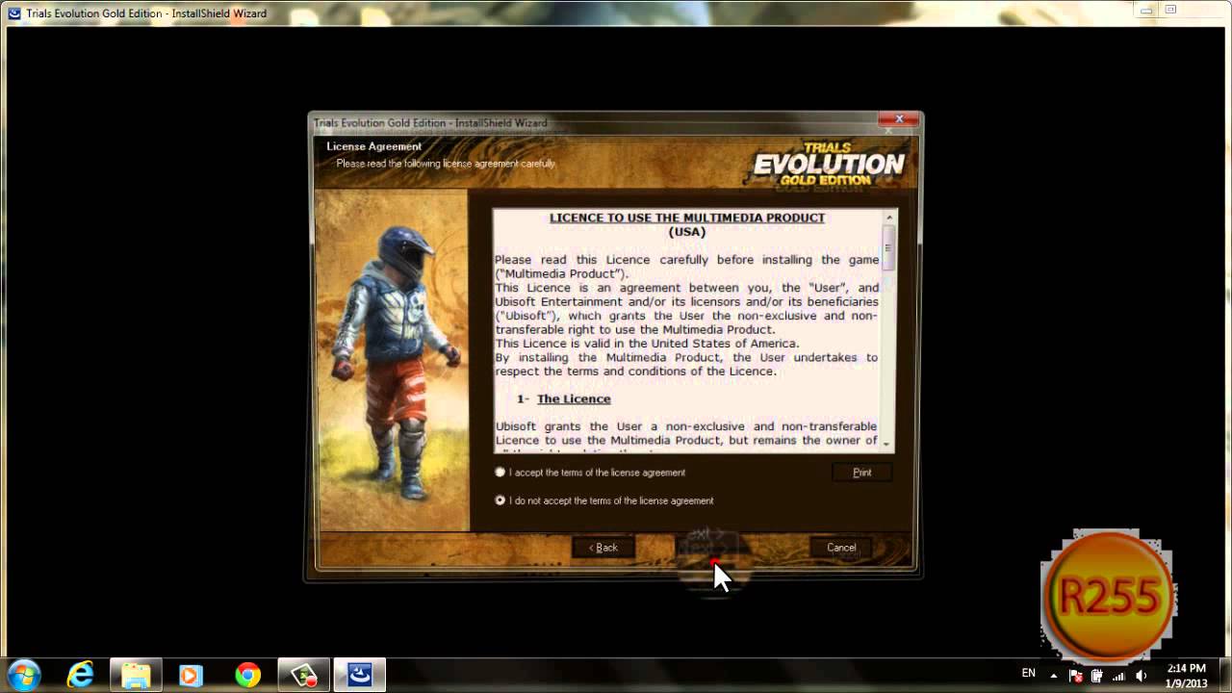Go back with the '< Back' button

[x=603, y=548]
